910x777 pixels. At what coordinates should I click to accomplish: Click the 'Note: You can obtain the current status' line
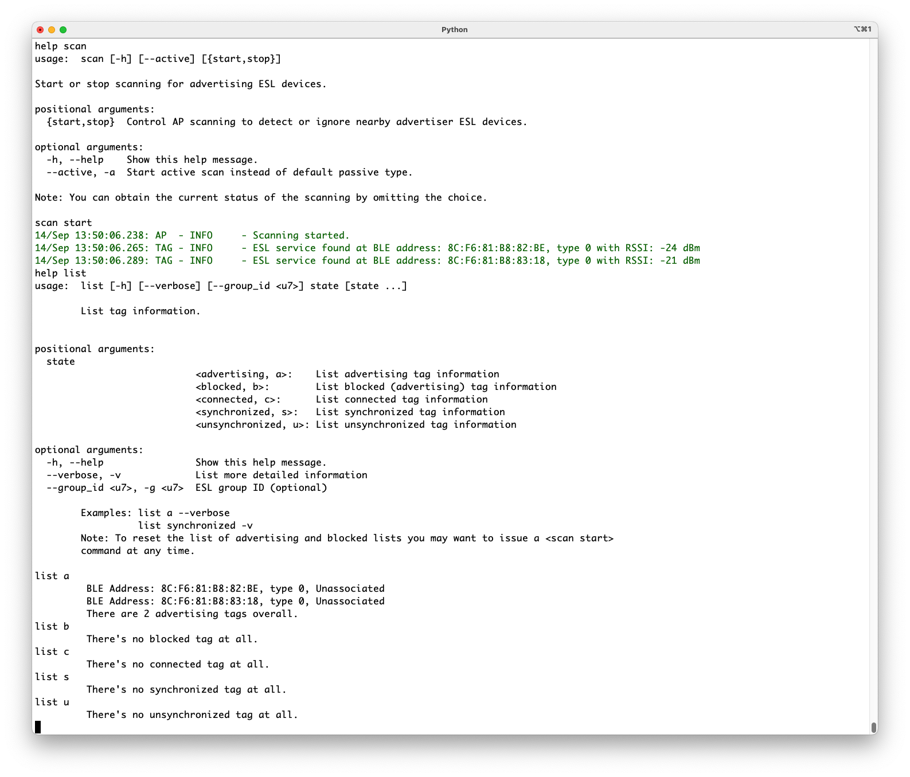[261, 197]
